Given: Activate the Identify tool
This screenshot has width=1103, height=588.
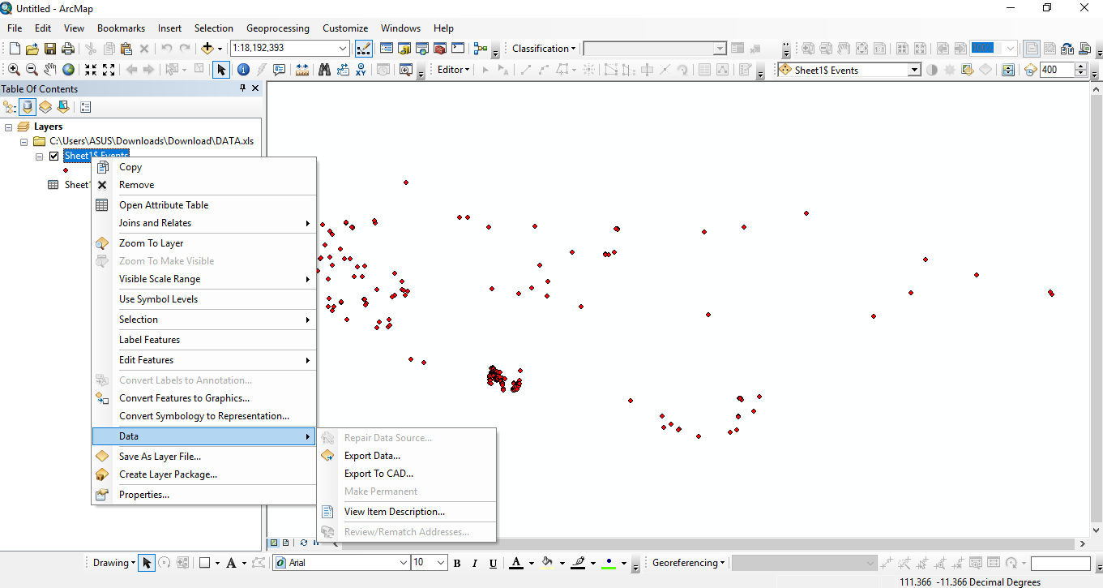Looking at the screenshot, I should tap(243, 70).
